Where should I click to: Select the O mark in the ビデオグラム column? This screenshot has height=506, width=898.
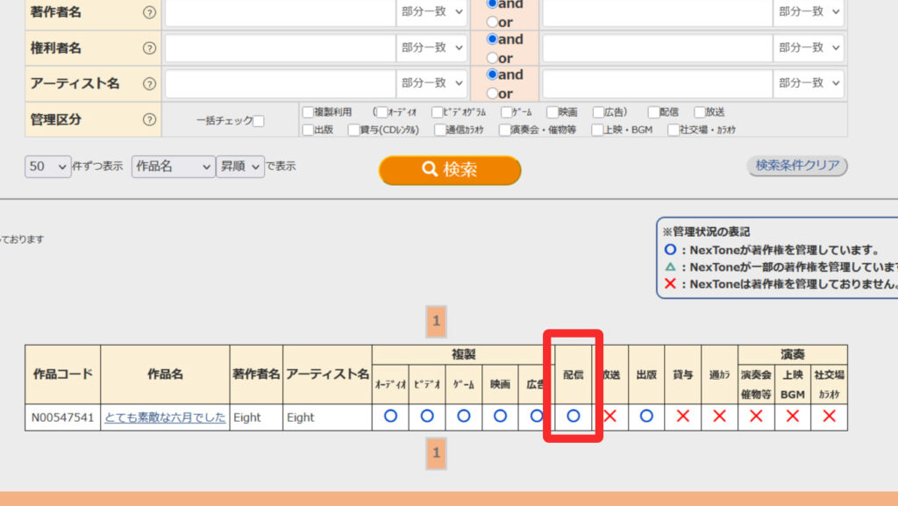point(426,417)
